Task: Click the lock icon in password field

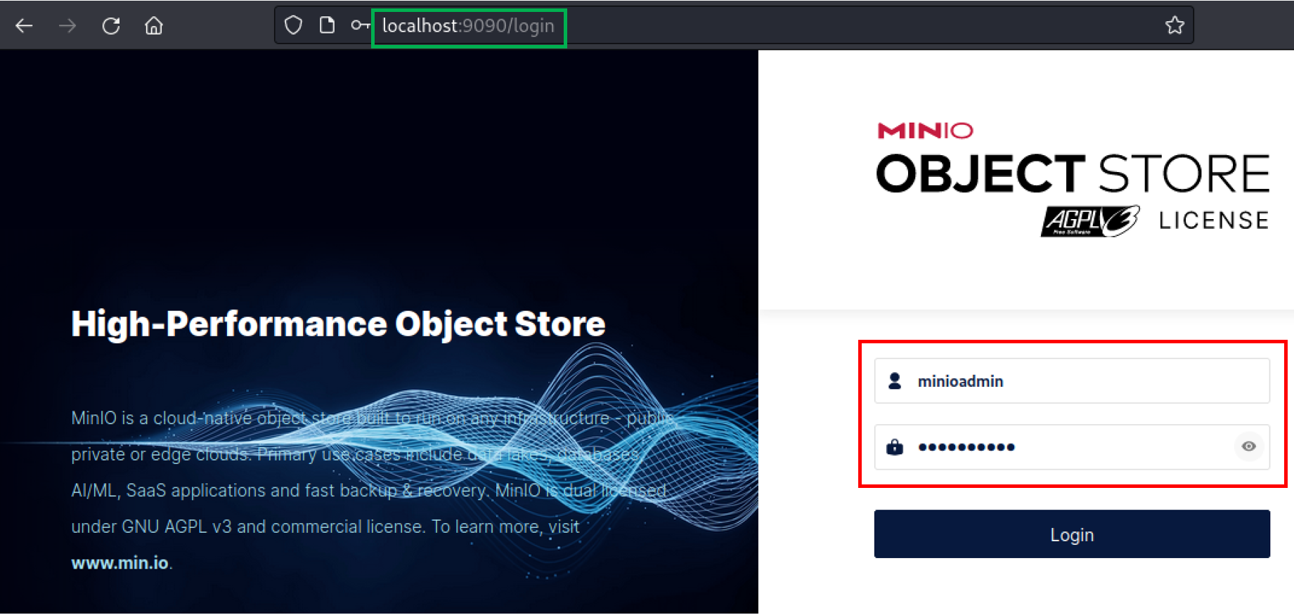Action: tap(895, 447)
